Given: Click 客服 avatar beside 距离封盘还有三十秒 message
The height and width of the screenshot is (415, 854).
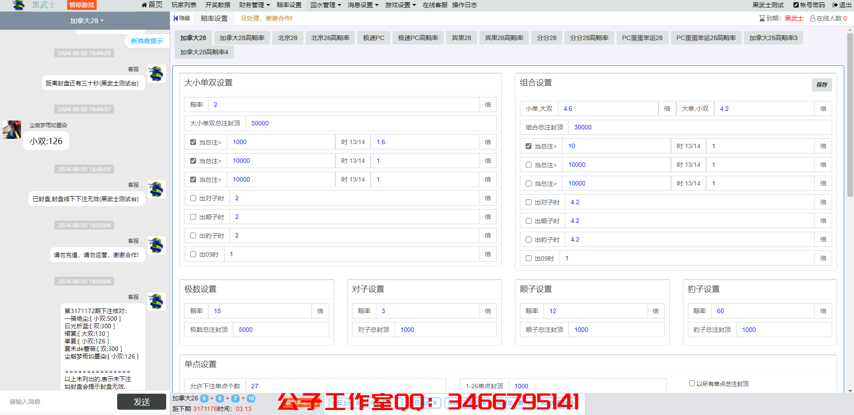Looking at the screenshot, I should [156, 74].
